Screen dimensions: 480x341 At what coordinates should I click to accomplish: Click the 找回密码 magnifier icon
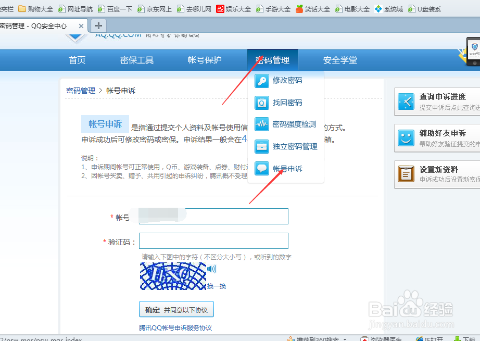262,103
